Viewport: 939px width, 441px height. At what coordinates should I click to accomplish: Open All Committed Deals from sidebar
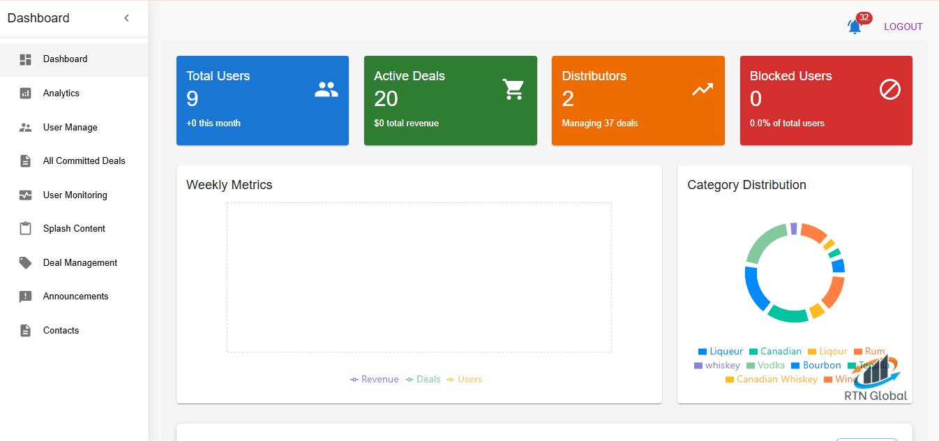(74, 160)
